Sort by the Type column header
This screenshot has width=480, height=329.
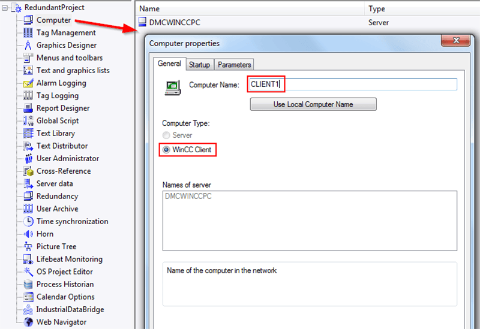(422, 8)
